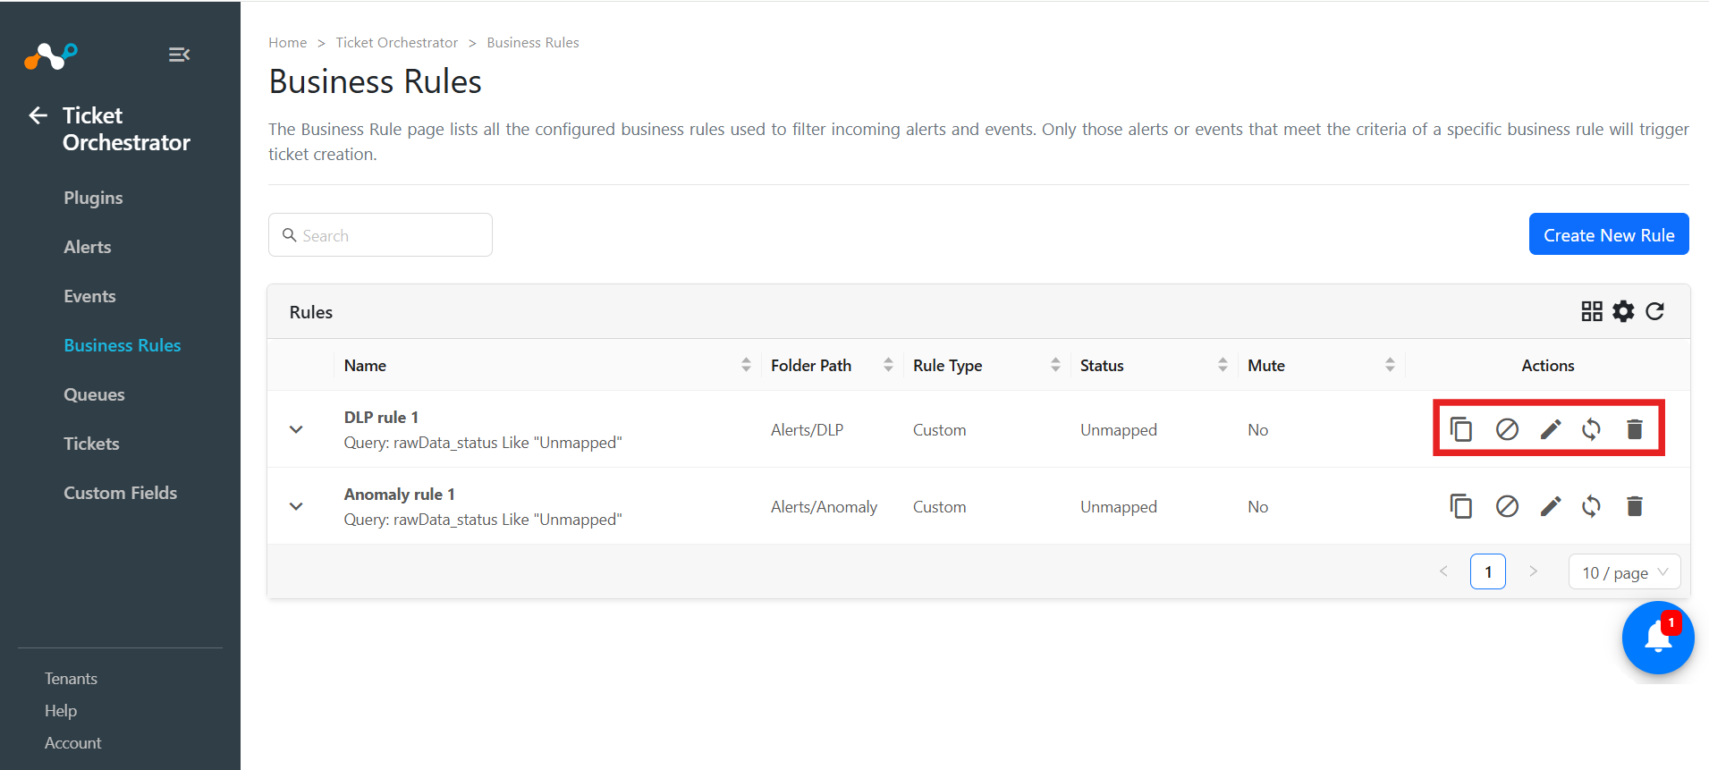Click Rule Type column header
Screen dimensions: 1709x770
[x=947, y=365]
